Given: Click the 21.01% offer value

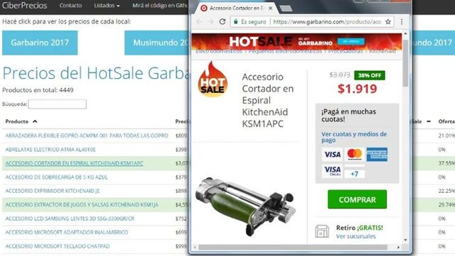Looking at the screenshot, I should click(x=446, y=135).
